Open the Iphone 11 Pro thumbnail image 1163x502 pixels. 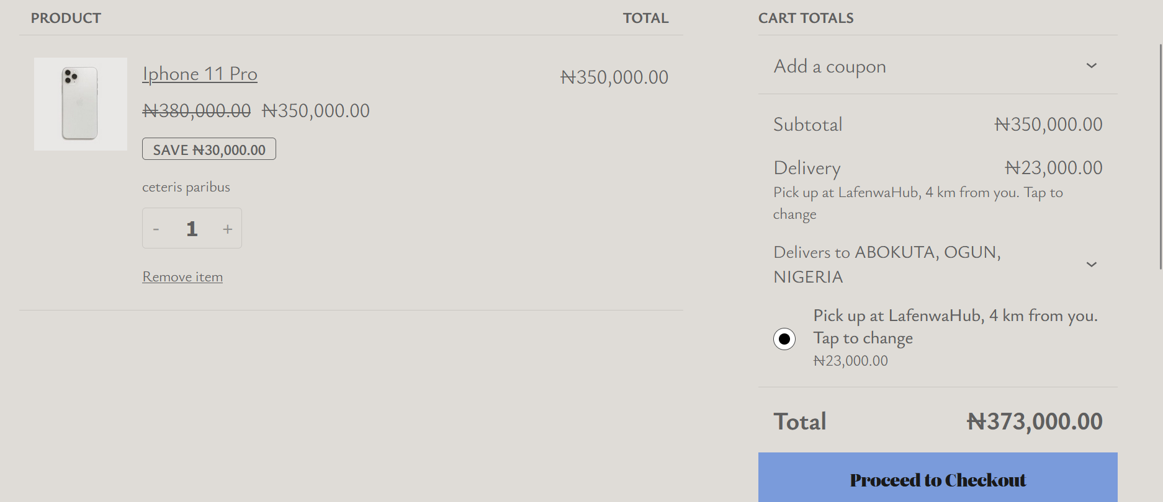pos(80,103)
